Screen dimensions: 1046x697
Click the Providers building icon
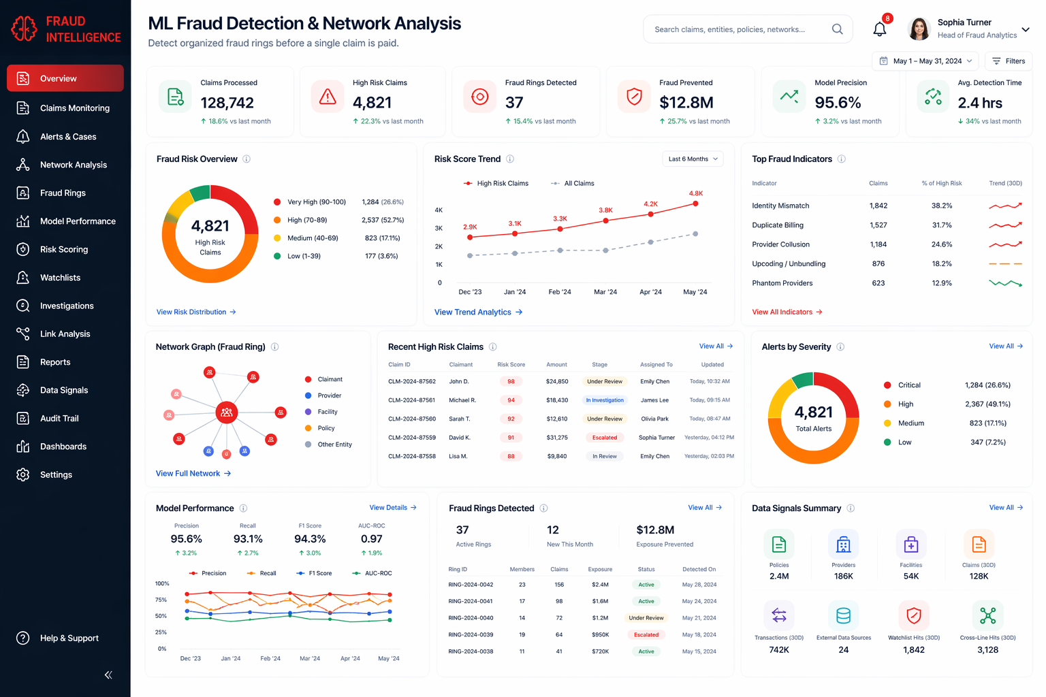[843, 545]
